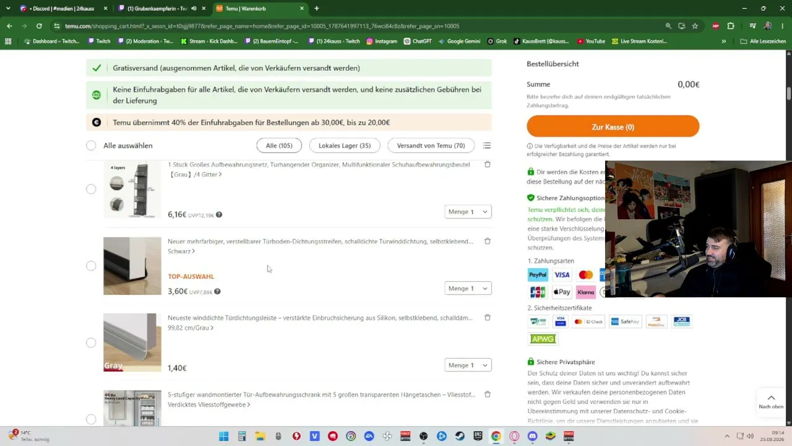Viewport: 792px width, 446px height.
Task: Show more bookmarks with the chevron
Action: coord(724,42)
